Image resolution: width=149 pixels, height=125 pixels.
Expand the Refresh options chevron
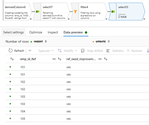pyautogui.click(x=30, y=51)
